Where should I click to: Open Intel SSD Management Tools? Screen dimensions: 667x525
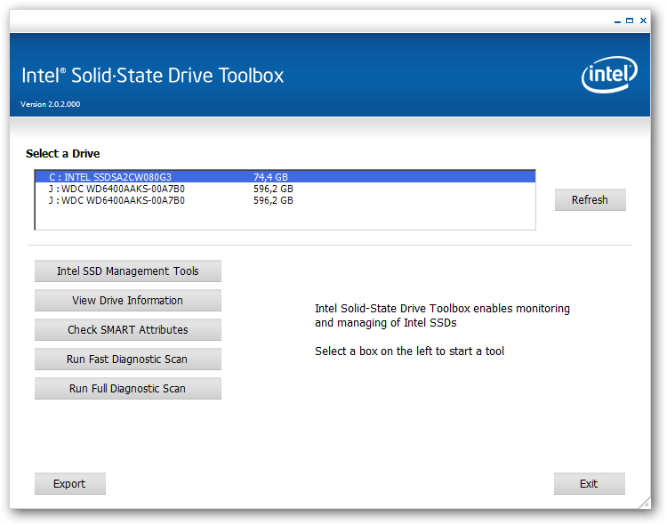[x=127, y=271]
